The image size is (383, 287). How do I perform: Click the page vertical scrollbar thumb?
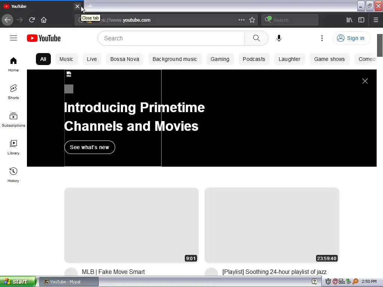380,45
